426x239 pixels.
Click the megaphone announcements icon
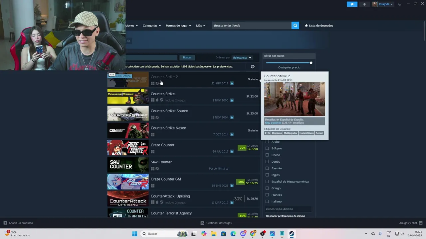352,4
